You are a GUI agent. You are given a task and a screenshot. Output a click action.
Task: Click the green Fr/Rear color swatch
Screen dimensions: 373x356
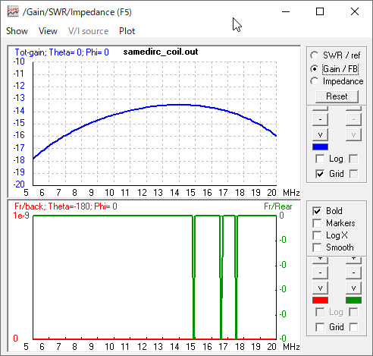(353, 300)
